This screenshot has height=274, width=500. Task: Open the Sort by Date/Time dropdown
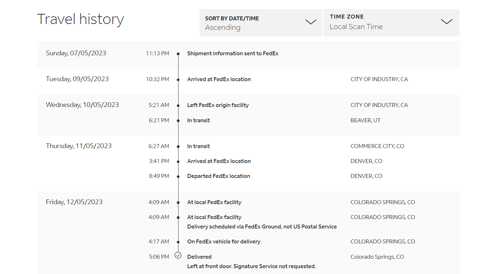pyautogui.click(x=260, y=23)
